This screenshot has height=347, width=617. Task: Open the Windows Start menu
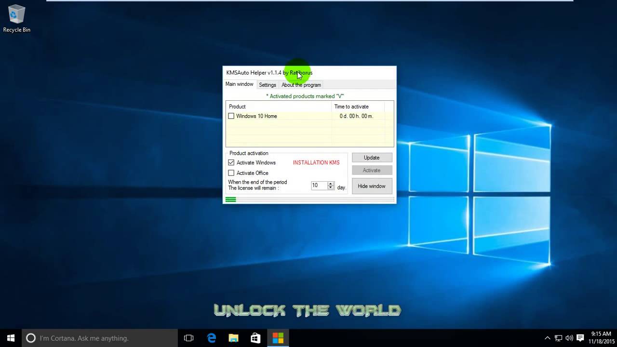point(11,338)
